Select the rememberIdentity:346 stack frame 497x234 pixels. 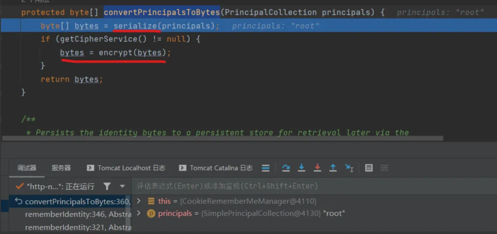click(78, 215)
